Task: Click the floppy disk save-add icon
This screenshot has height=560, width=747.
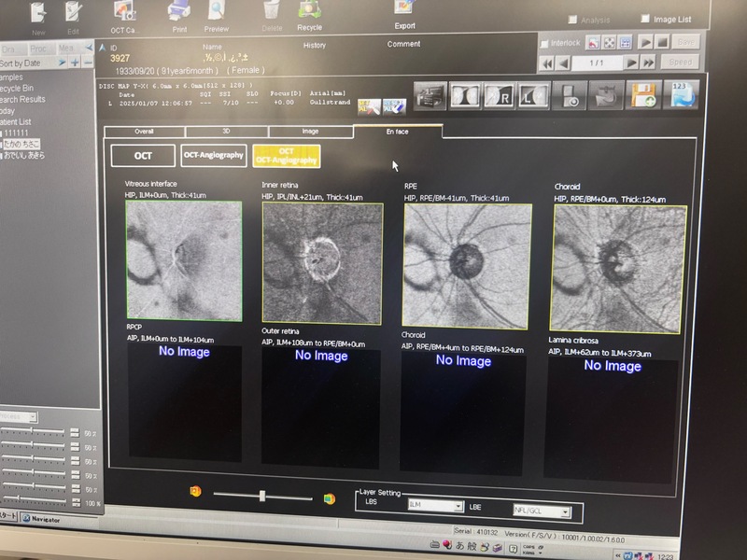Action: (642, 96)
